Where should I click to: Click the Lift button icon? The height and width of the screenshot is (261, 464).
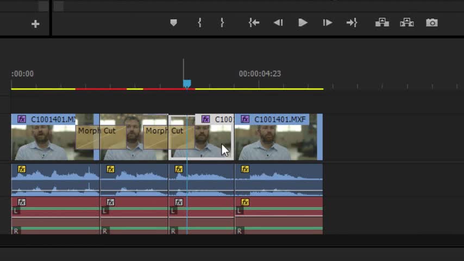(382, 22)
